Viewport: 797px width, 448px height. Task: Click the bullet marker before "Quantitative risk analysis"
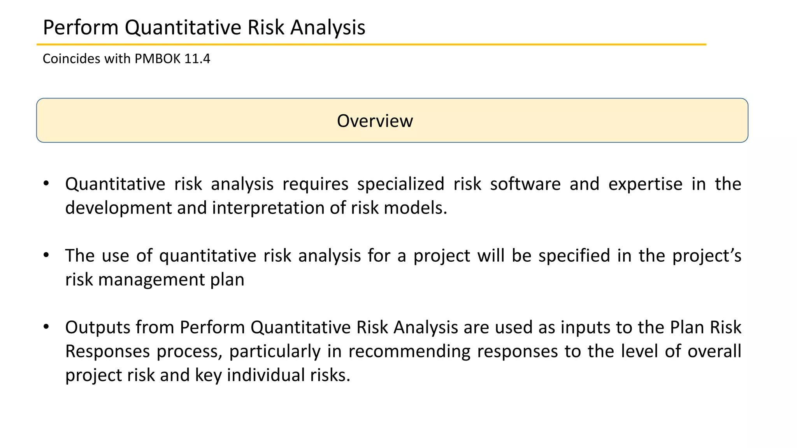point(46,183)
